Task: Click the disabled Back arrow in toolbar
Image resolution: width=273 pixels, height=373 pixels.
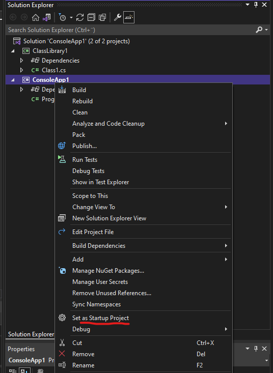Action: pyautogui.click(x=13, y=17)
